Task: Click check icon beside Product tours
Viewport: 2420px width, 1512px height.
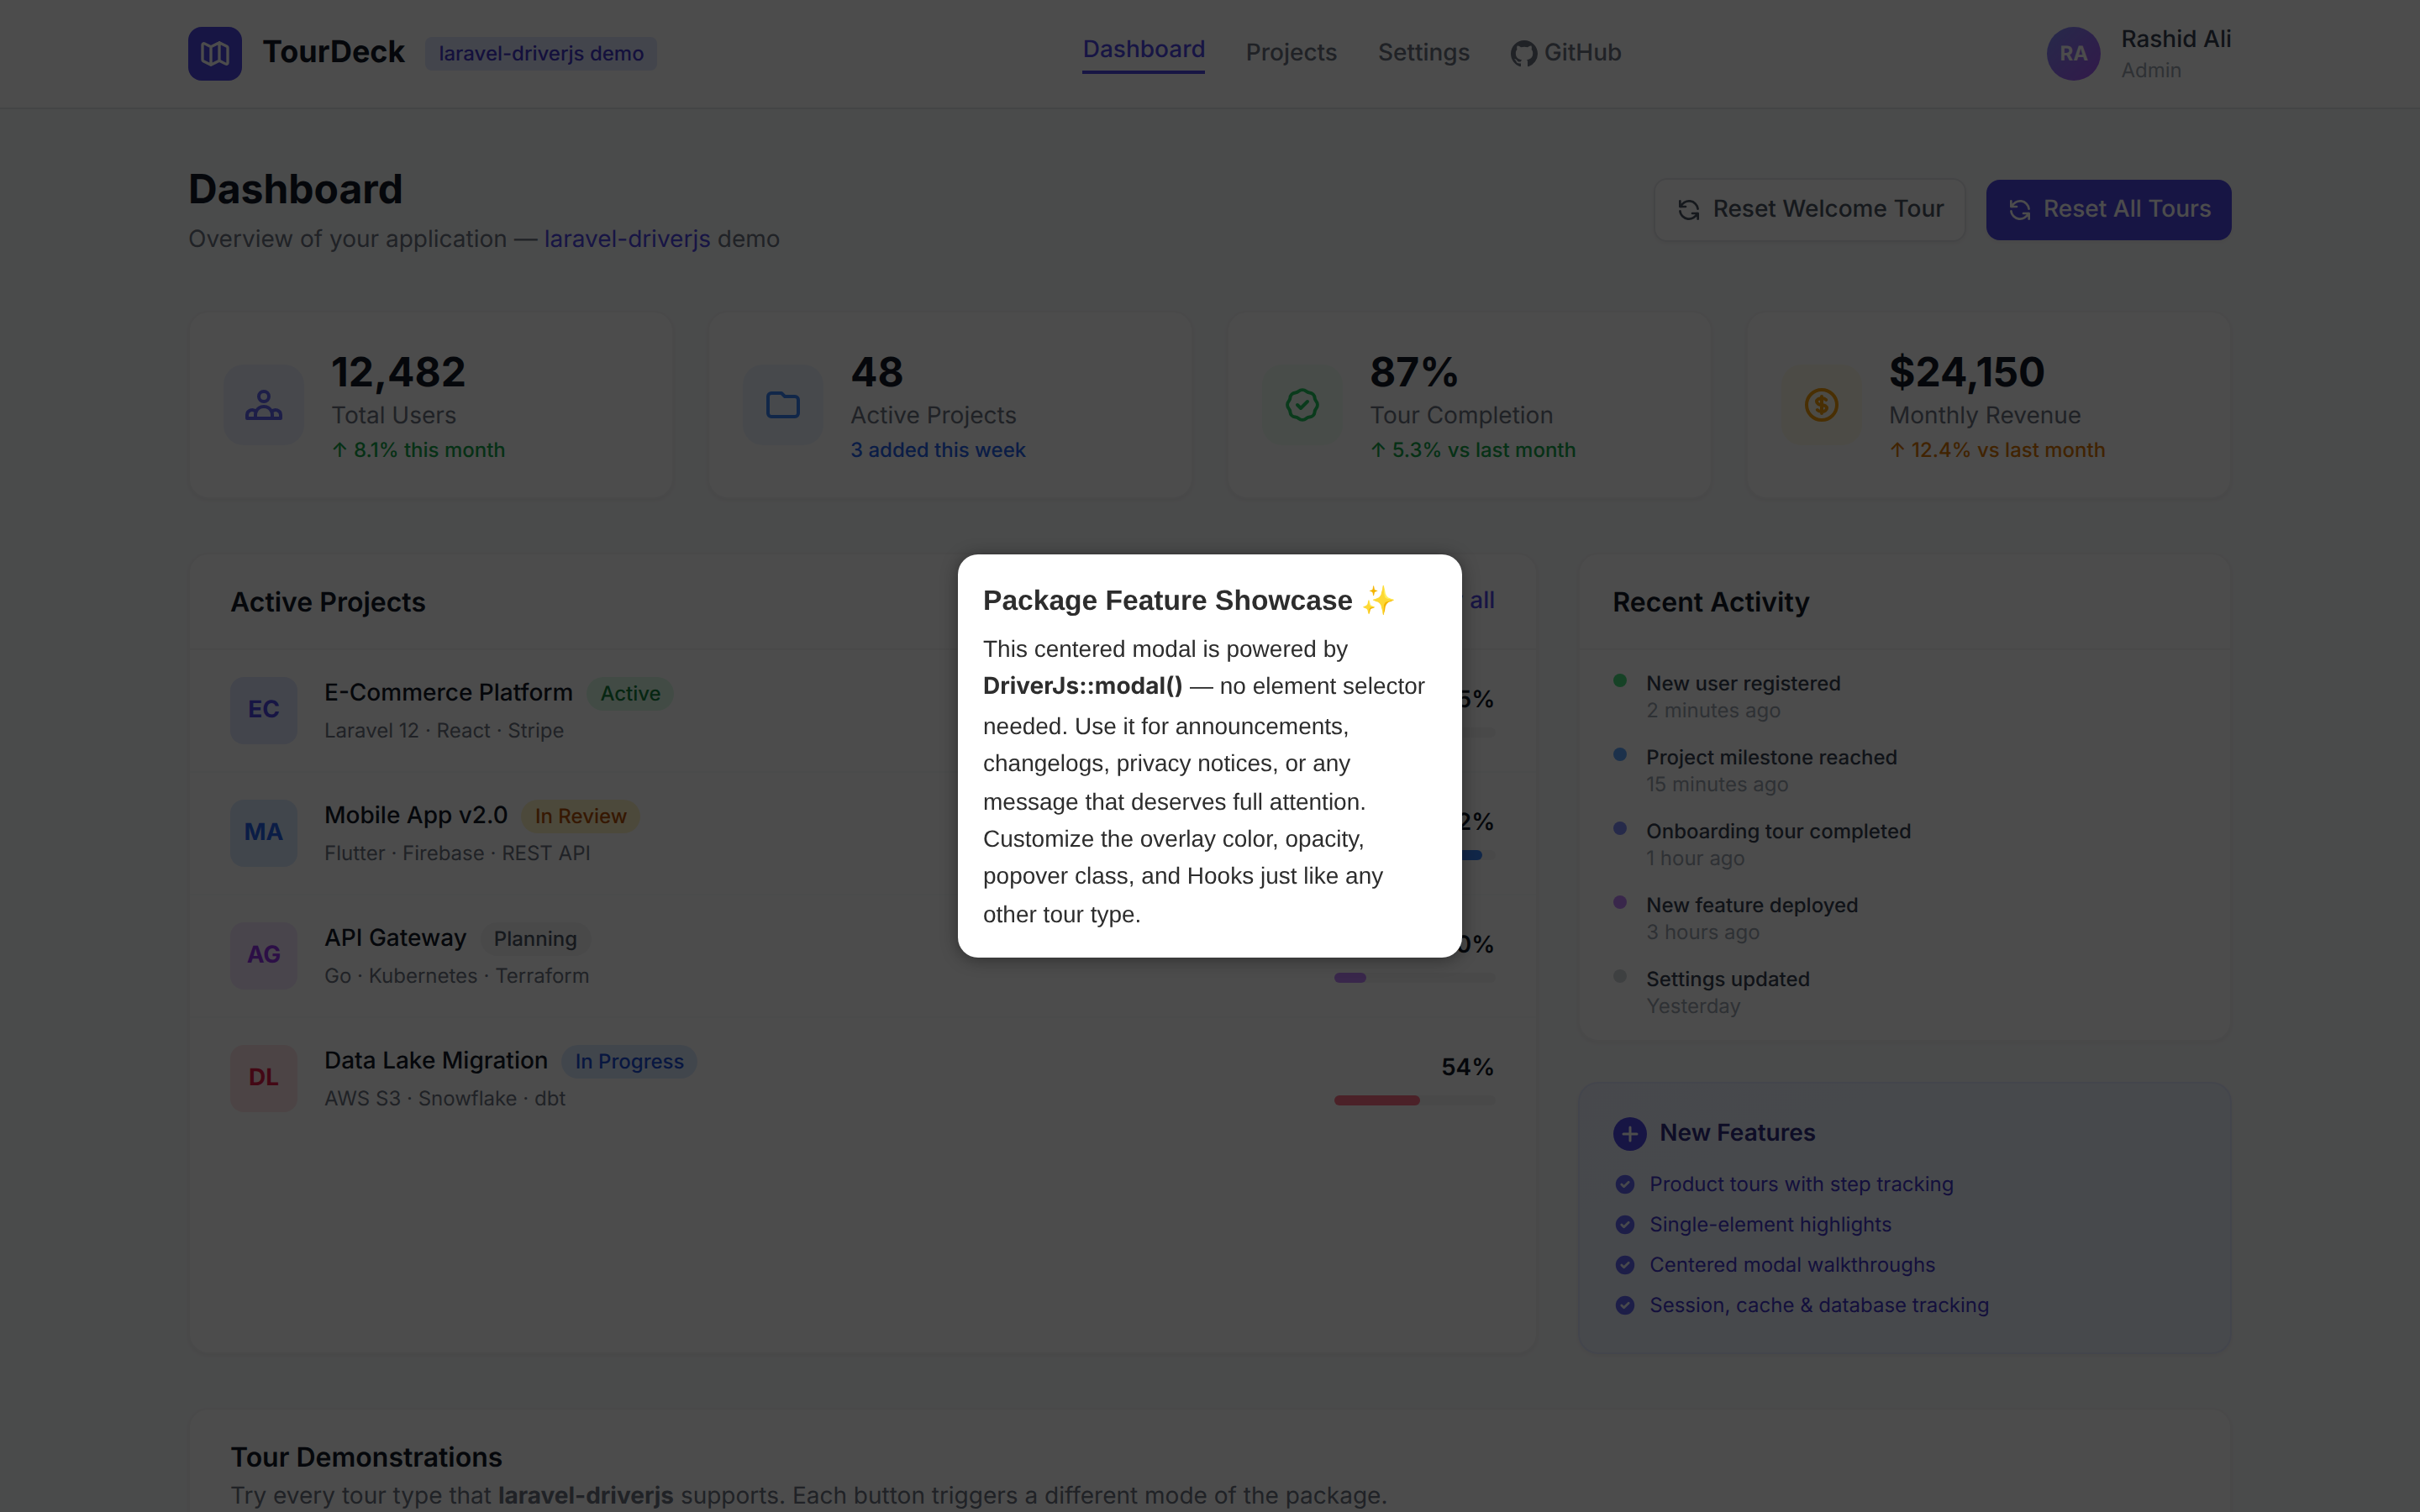Action: 1625,1184
